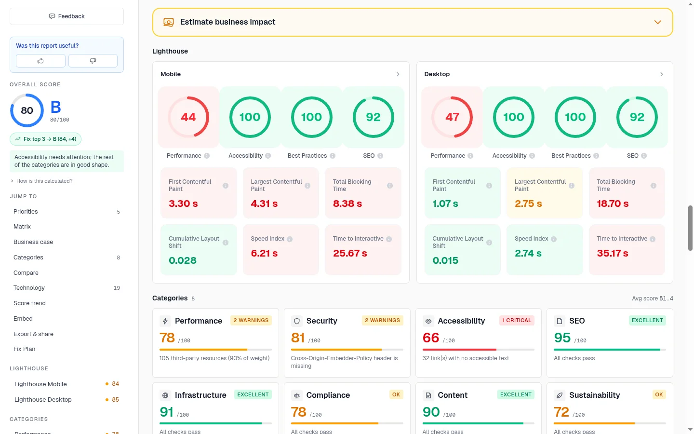Open Lighthouse Desktop in sidebar

tap(67, 400)
